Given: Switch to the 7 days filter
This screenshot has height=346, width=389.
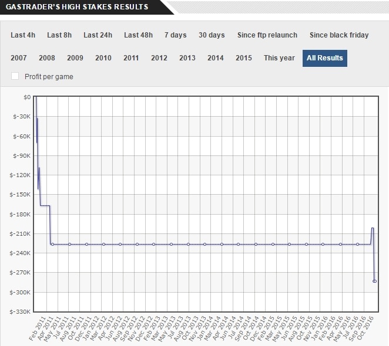Looking at the screenshot, I should pos(176,35).
